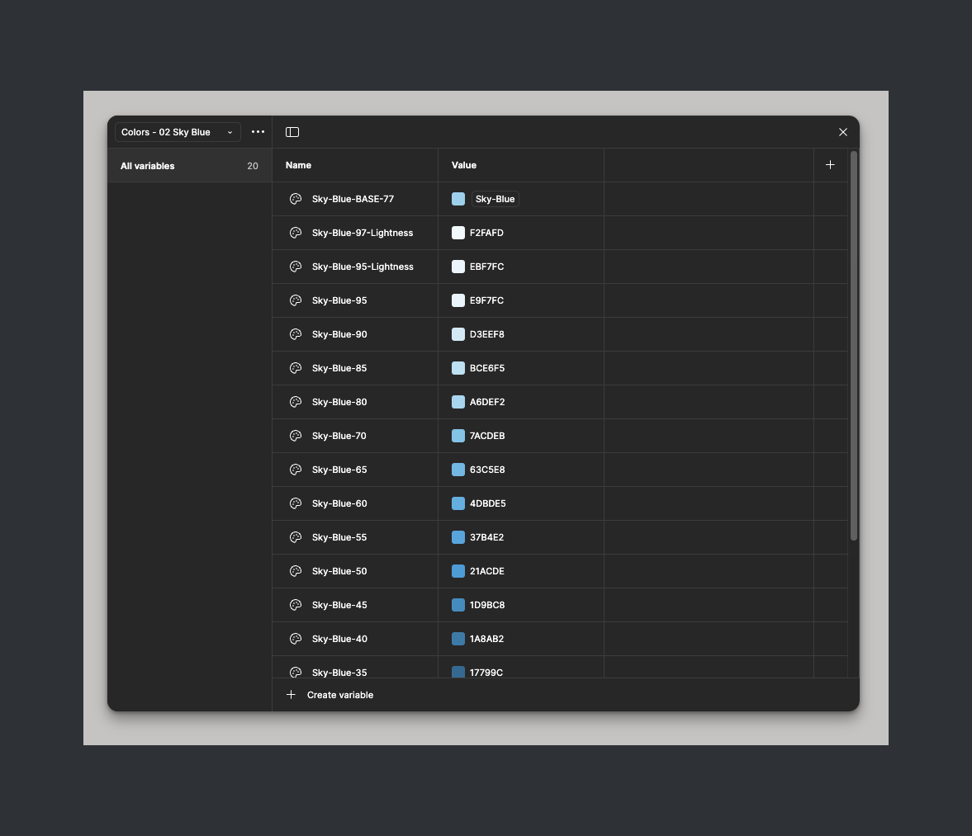Click color palette icon beside Sky-Blue-70
The height and width of the screenshot is (836, 972).
(x=296, y=436)
